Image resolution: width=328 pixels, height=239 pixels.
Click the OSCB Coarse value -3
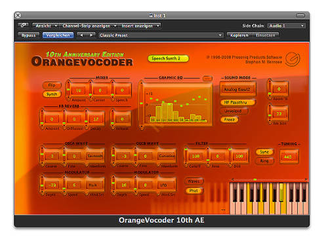coord(124,156)
